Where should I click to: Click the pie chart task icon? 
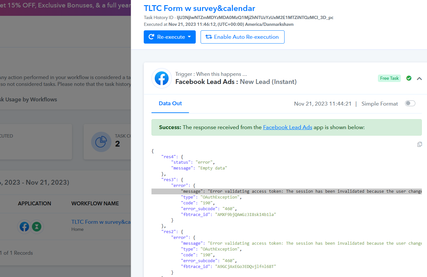coord(100,142)
